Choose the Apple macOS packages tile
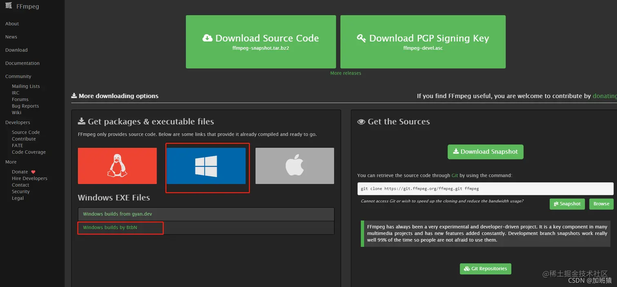617x287 pixels. click(x=295, y=166)
